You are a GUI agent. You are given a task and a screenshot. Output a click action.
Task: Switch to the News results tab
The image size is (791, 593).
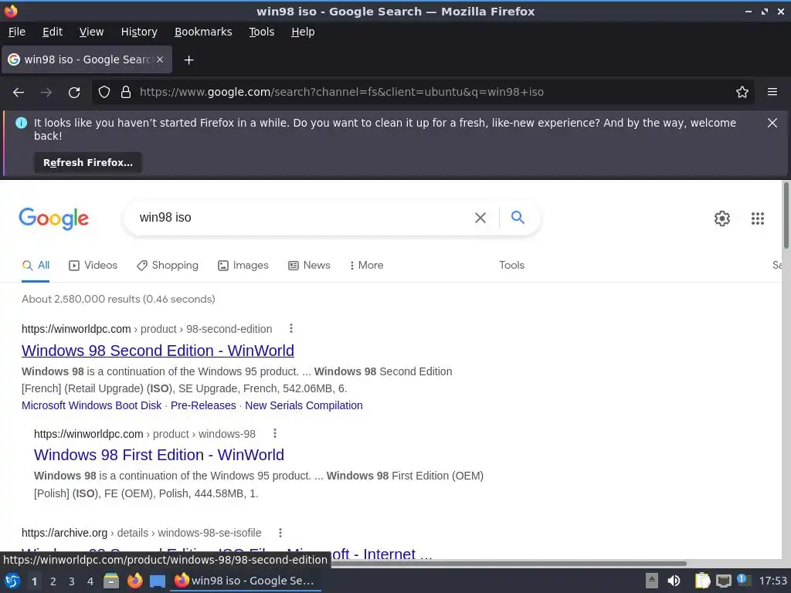pos(309,266)
